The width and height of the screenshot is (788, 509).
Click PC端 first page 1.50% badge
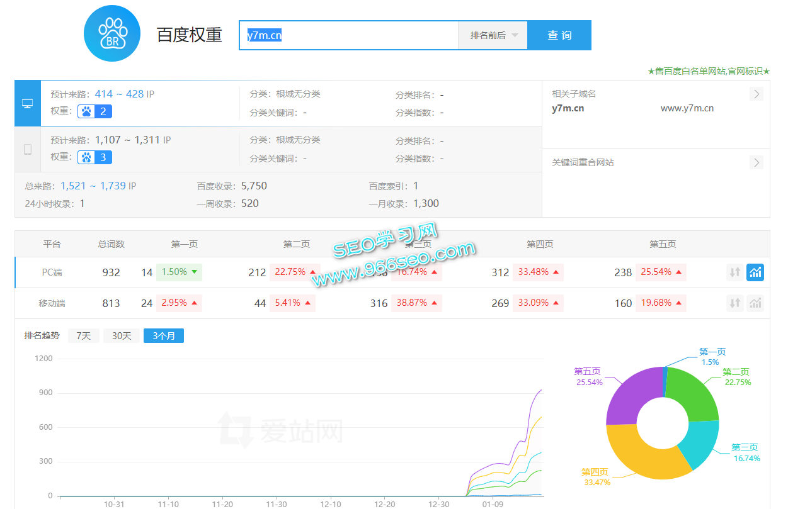tap(180, 272)
